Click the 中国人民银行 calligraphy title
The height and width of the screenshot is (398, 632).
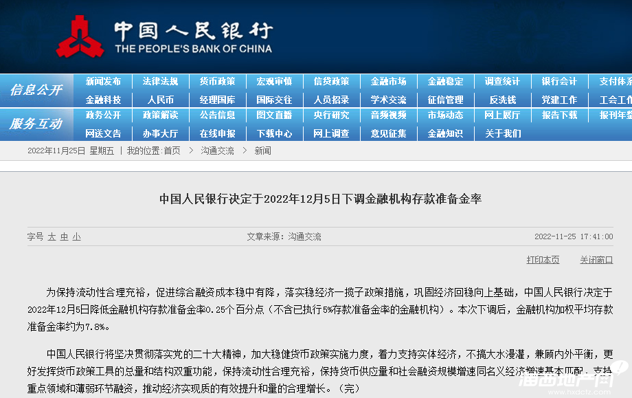194,31
